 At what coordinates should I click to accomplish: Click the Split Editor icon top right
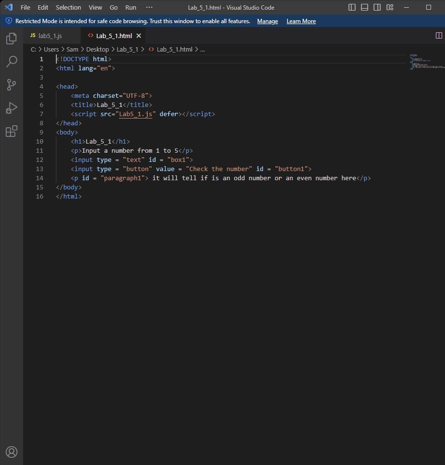coord(438,35)
